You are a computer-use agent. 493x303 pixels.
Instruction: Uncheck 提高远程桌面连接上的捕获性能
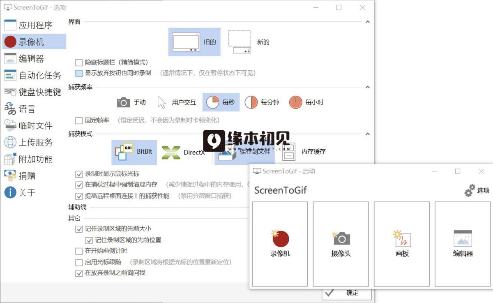79,196
